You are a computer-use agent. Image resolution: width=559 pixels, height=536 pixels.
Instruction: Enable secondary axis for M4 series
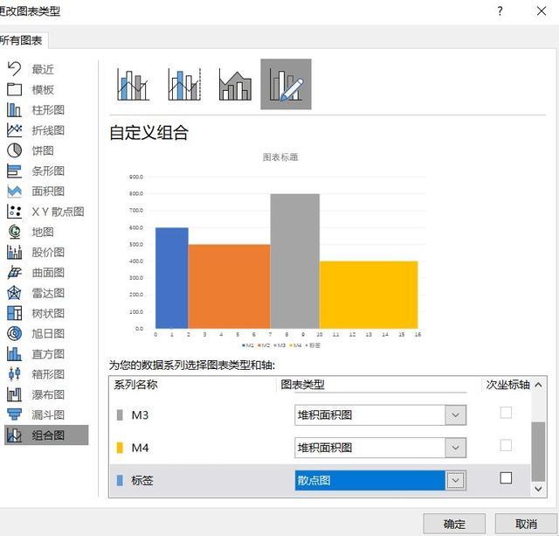pyautogui.click(x=506, y=446)
